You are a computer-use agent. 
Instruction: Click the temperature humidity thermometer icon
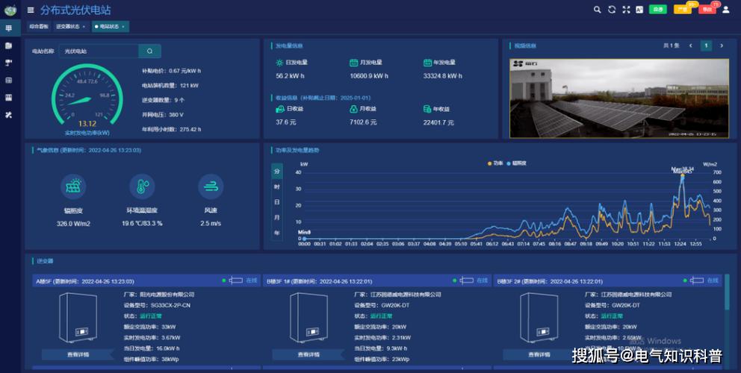click(x=142, y=186)
